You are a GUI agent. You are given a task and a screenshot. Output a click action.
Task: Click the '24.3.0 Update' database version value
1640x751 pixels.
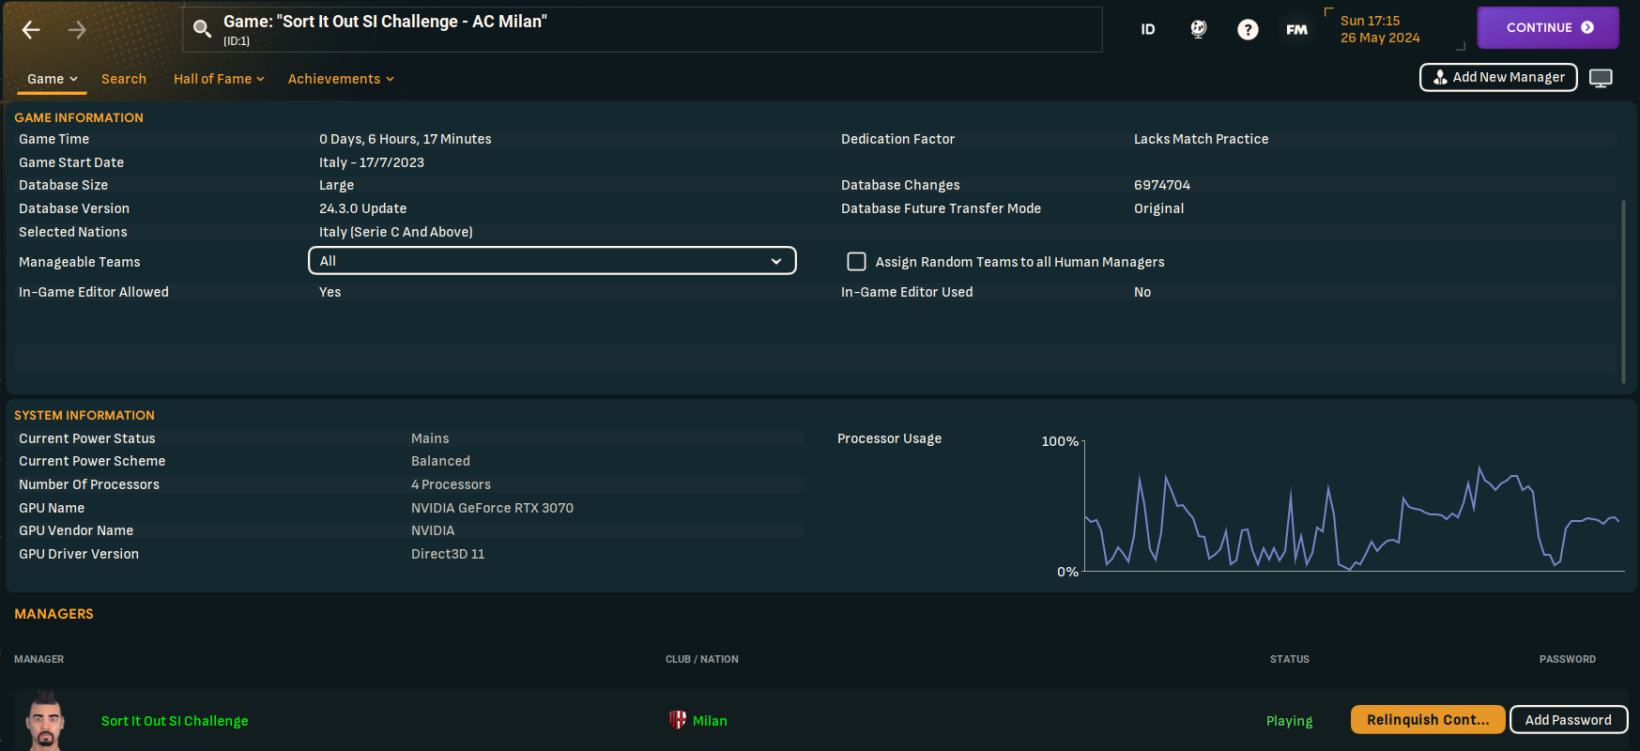click(x=363, y=208)
